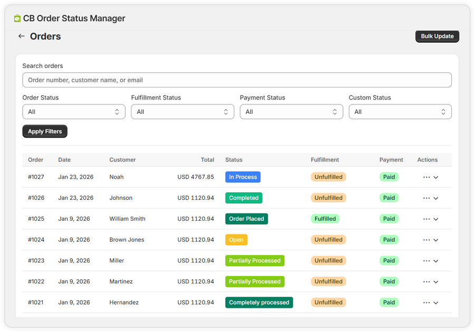Click the Completely processed status badge

(259, 302)
